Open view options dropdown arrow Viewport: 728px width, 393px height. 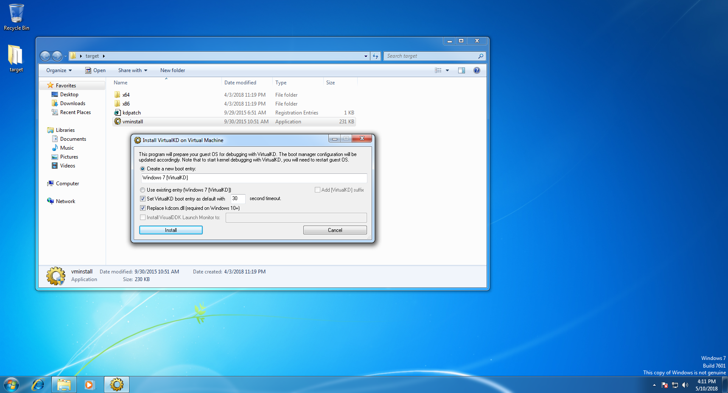tap(447, 70)
